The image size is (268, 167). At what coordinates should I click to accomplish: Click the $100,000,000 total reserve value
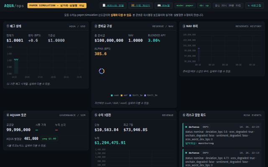(x=109, y=40)
